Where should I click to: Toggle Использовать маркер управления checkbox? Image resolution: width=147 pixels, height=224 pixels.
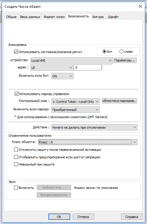coord(16,94)
